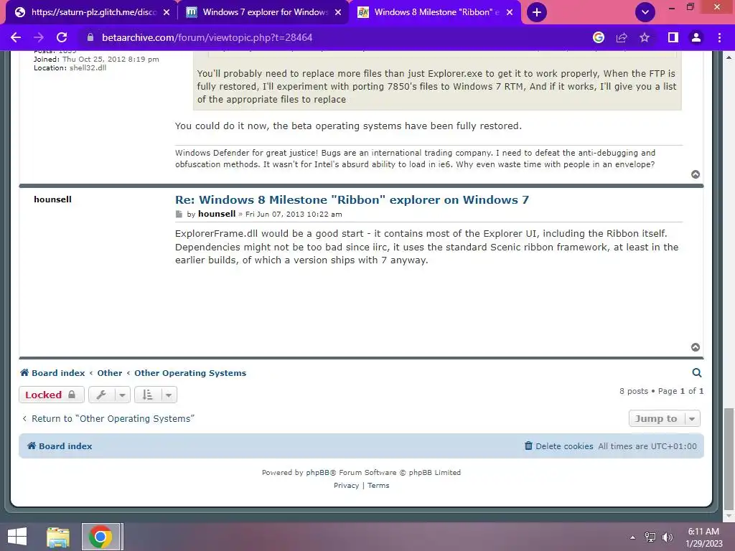Launch File Explorer from the taskbar
This screenshot has height=551, width=735.
coord(58,537)
